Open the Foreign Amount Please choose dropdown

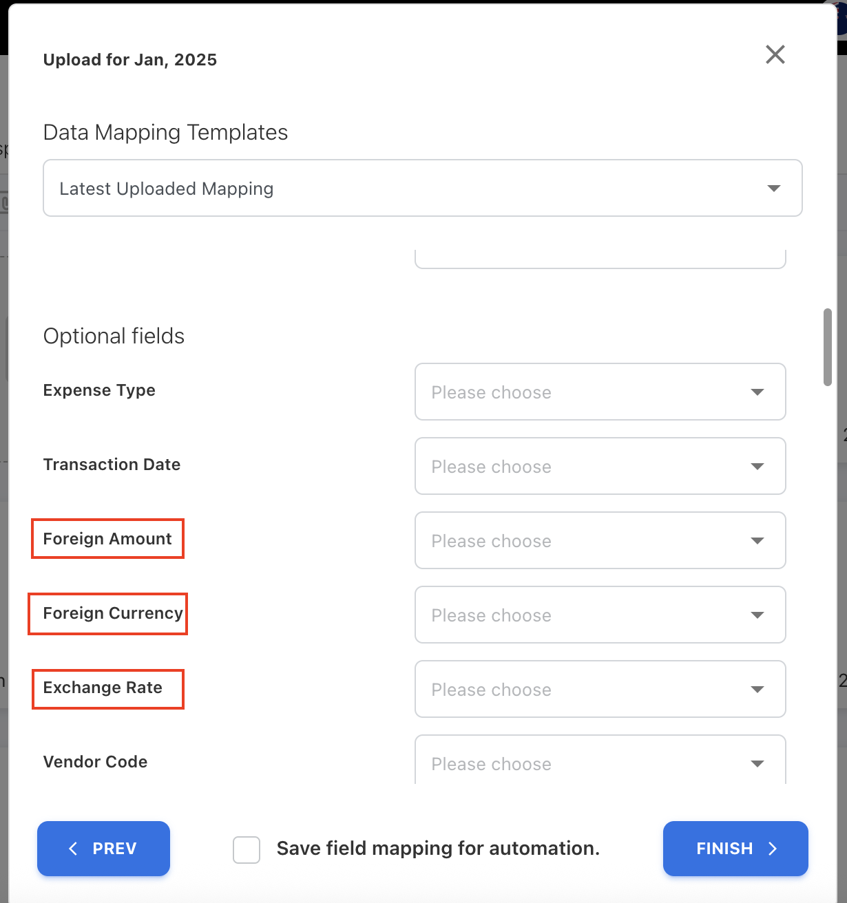click(x=600, y=541)
